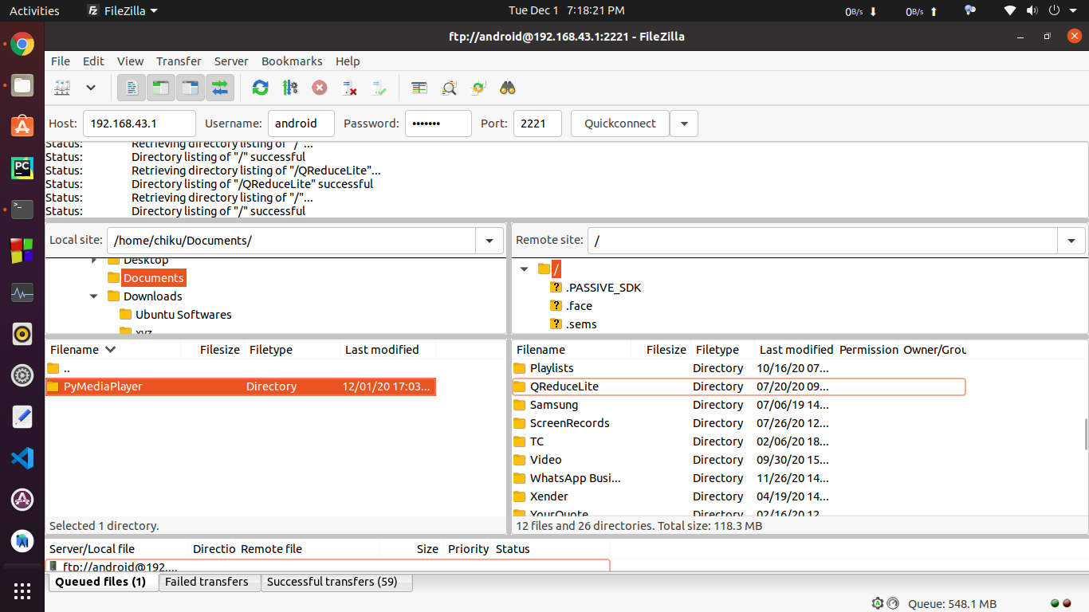The width and height of the screenshot is (1089, 612).
Task: Open the process queue settings icon
Action: [289, 88]
